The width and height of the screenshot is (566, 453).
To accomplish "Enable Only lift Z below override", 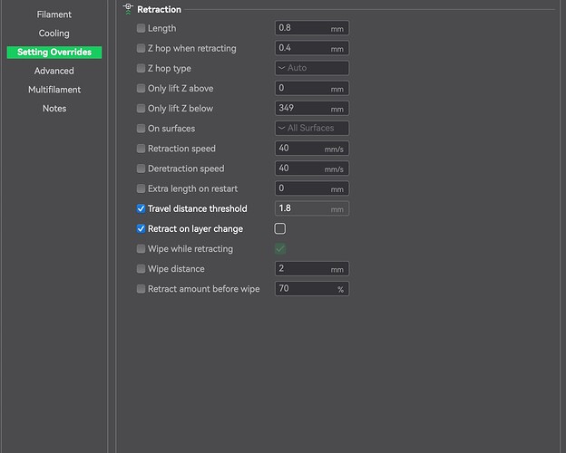I will coord(141,109).
